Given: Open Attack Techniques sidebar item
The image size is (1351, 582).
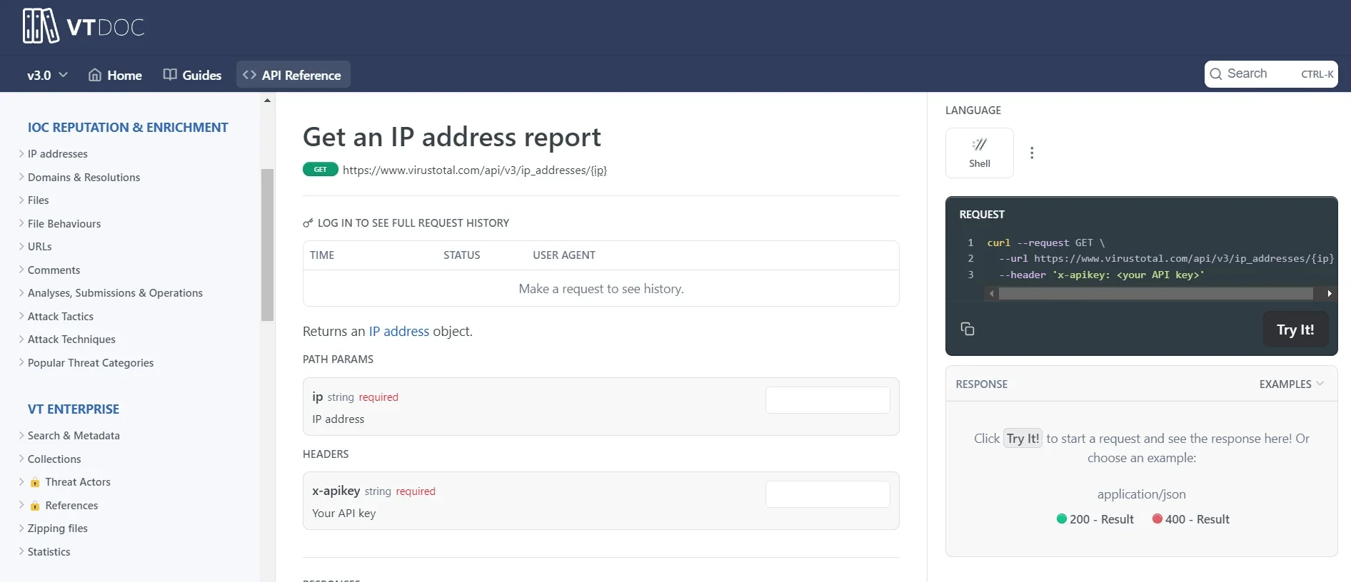Looking at the screenshot, I should click(x=71, y=339).
